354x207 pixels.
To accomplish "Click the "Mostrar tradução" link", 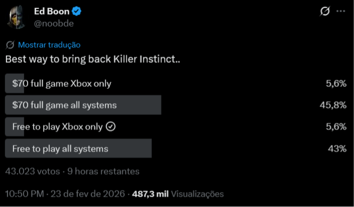I will click(x=49, y=45).
